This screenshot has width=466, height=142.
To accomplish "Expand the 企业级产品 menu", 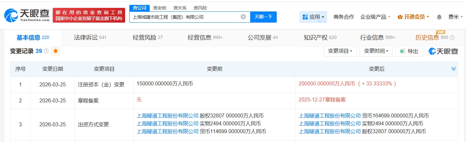I will (x=375, y=17).
